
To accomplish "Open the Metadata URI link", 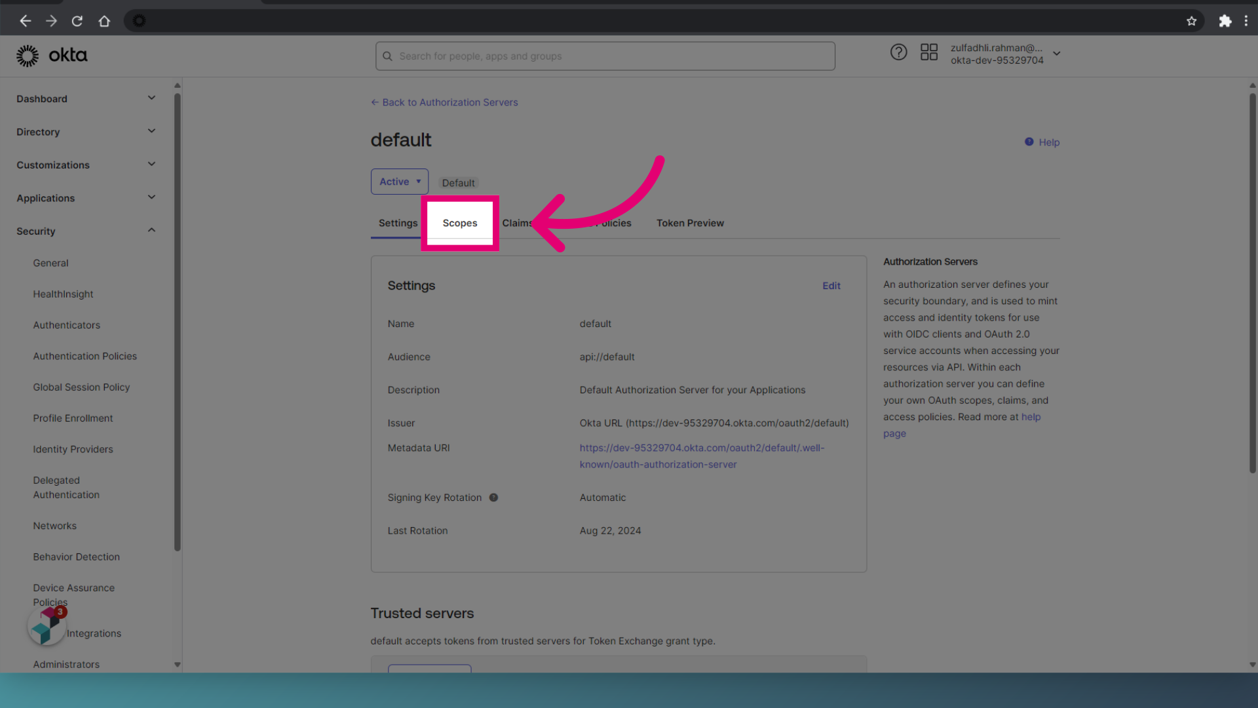I will tap(702, 456).
